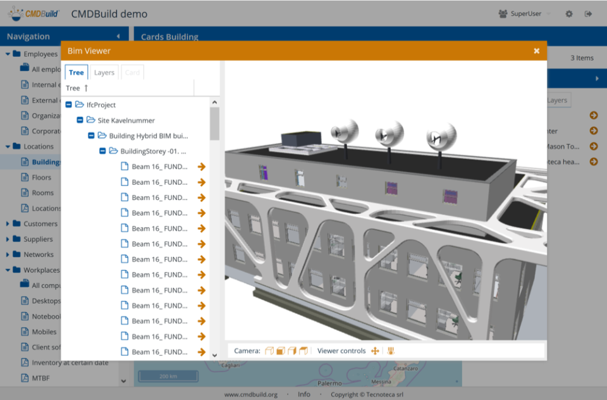
Task: Click the map with Palermo behind the dialog
Action: click(298, 373)
